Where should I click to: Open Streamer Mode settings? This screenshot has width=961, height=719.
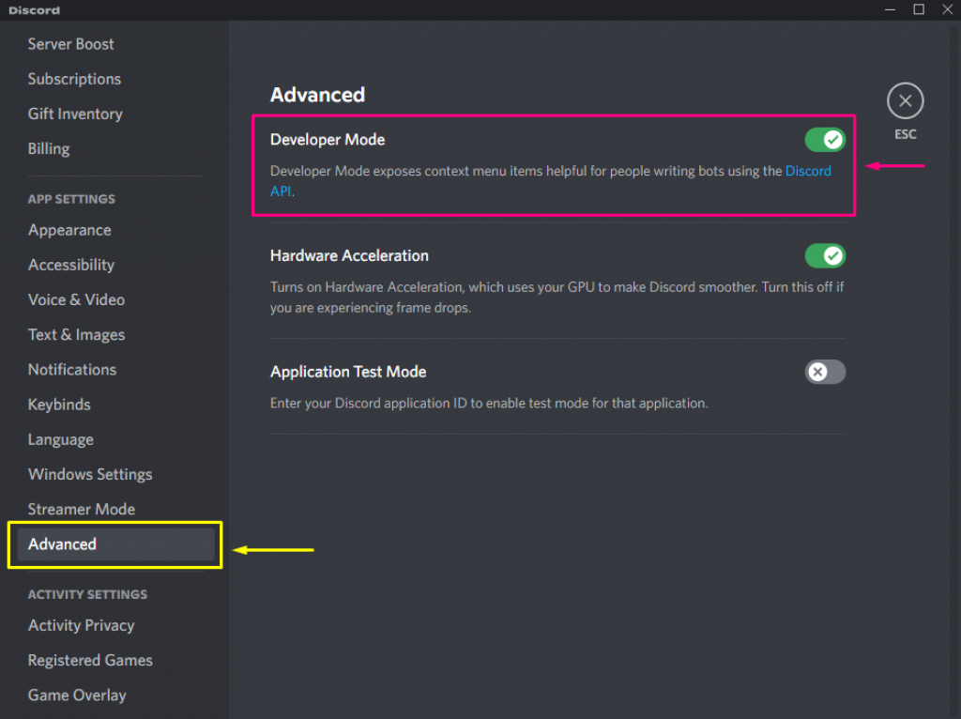pos(82,510)
